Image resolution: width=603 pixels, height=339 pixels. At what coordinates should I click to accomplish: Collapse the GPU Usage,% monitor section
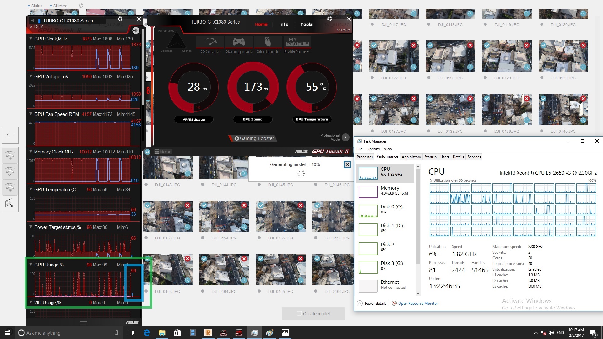pos(30,265)
